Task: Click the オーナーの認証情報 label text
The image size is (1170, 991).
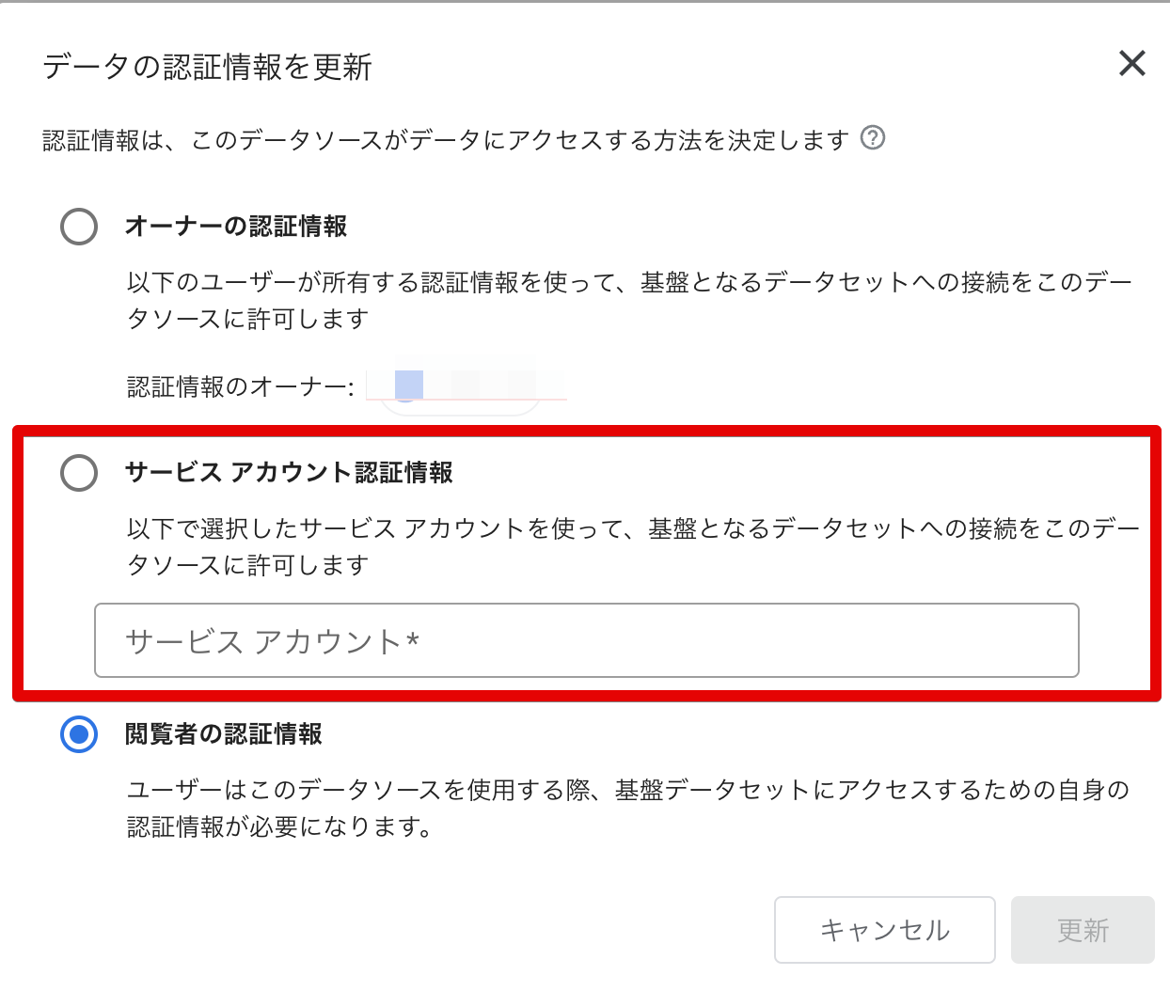Action: [236, 227]
